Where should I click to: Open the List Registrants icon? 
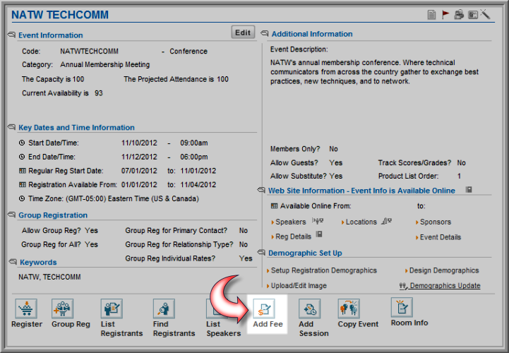(x=112, y=309)
